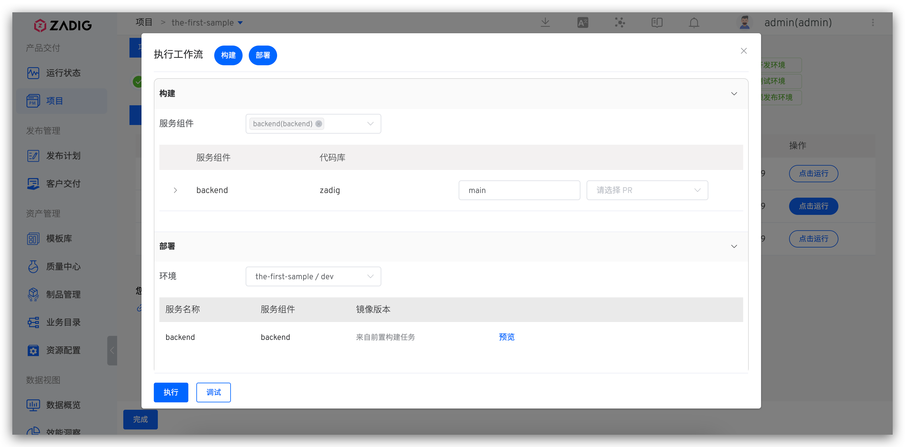The height and width of the screenshot is (447, 905).
Task: Open the 请选择 PR dropdown
Action: click(647, 190)
